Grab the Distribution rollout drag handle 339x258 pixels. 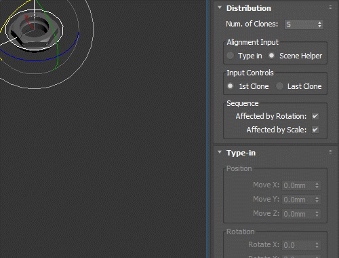(x=330, y=7)
